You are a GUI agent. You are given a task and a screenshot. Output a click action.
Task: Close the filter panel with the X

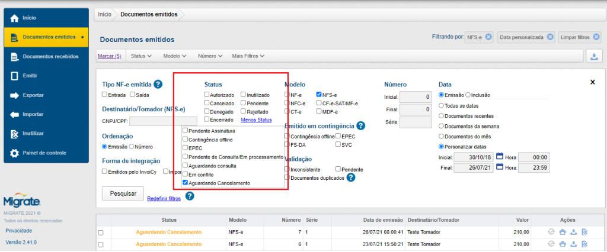coord(592,82)
